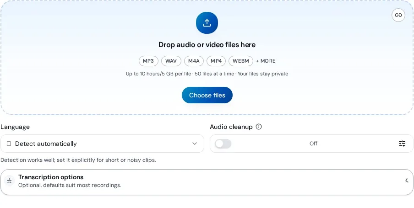Viewport: 414px width, 208px height.
Task: Click the Audio cleanup label
Action: pyautogui.click(x=231, y=127)
